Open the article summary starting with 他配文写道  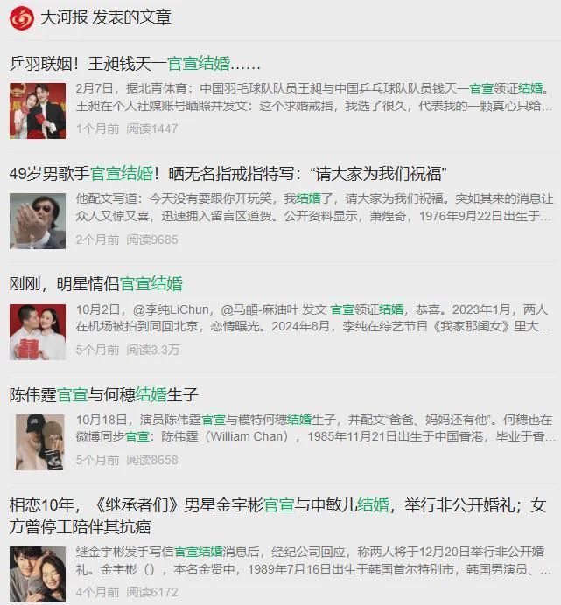click(x=314, y=207)
